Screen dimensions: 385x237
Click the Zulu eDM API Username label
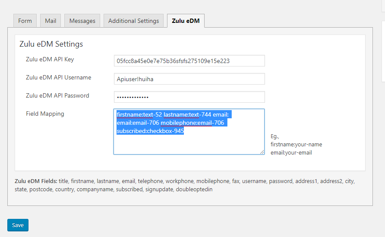(x=58, y=77)
